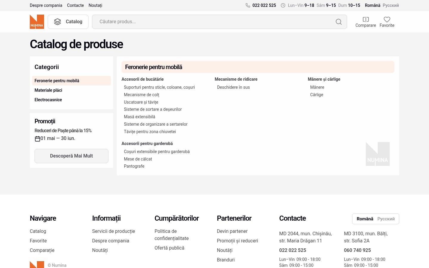The image size is (429, 268).
Task: Select Română in footer language switch
Action: pyautogui.click(x=365, y=219)
